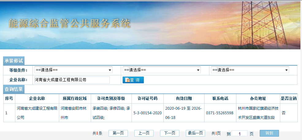Click the 查询 search button
This screenshot has height=140, width=302.
coord(133,80)
